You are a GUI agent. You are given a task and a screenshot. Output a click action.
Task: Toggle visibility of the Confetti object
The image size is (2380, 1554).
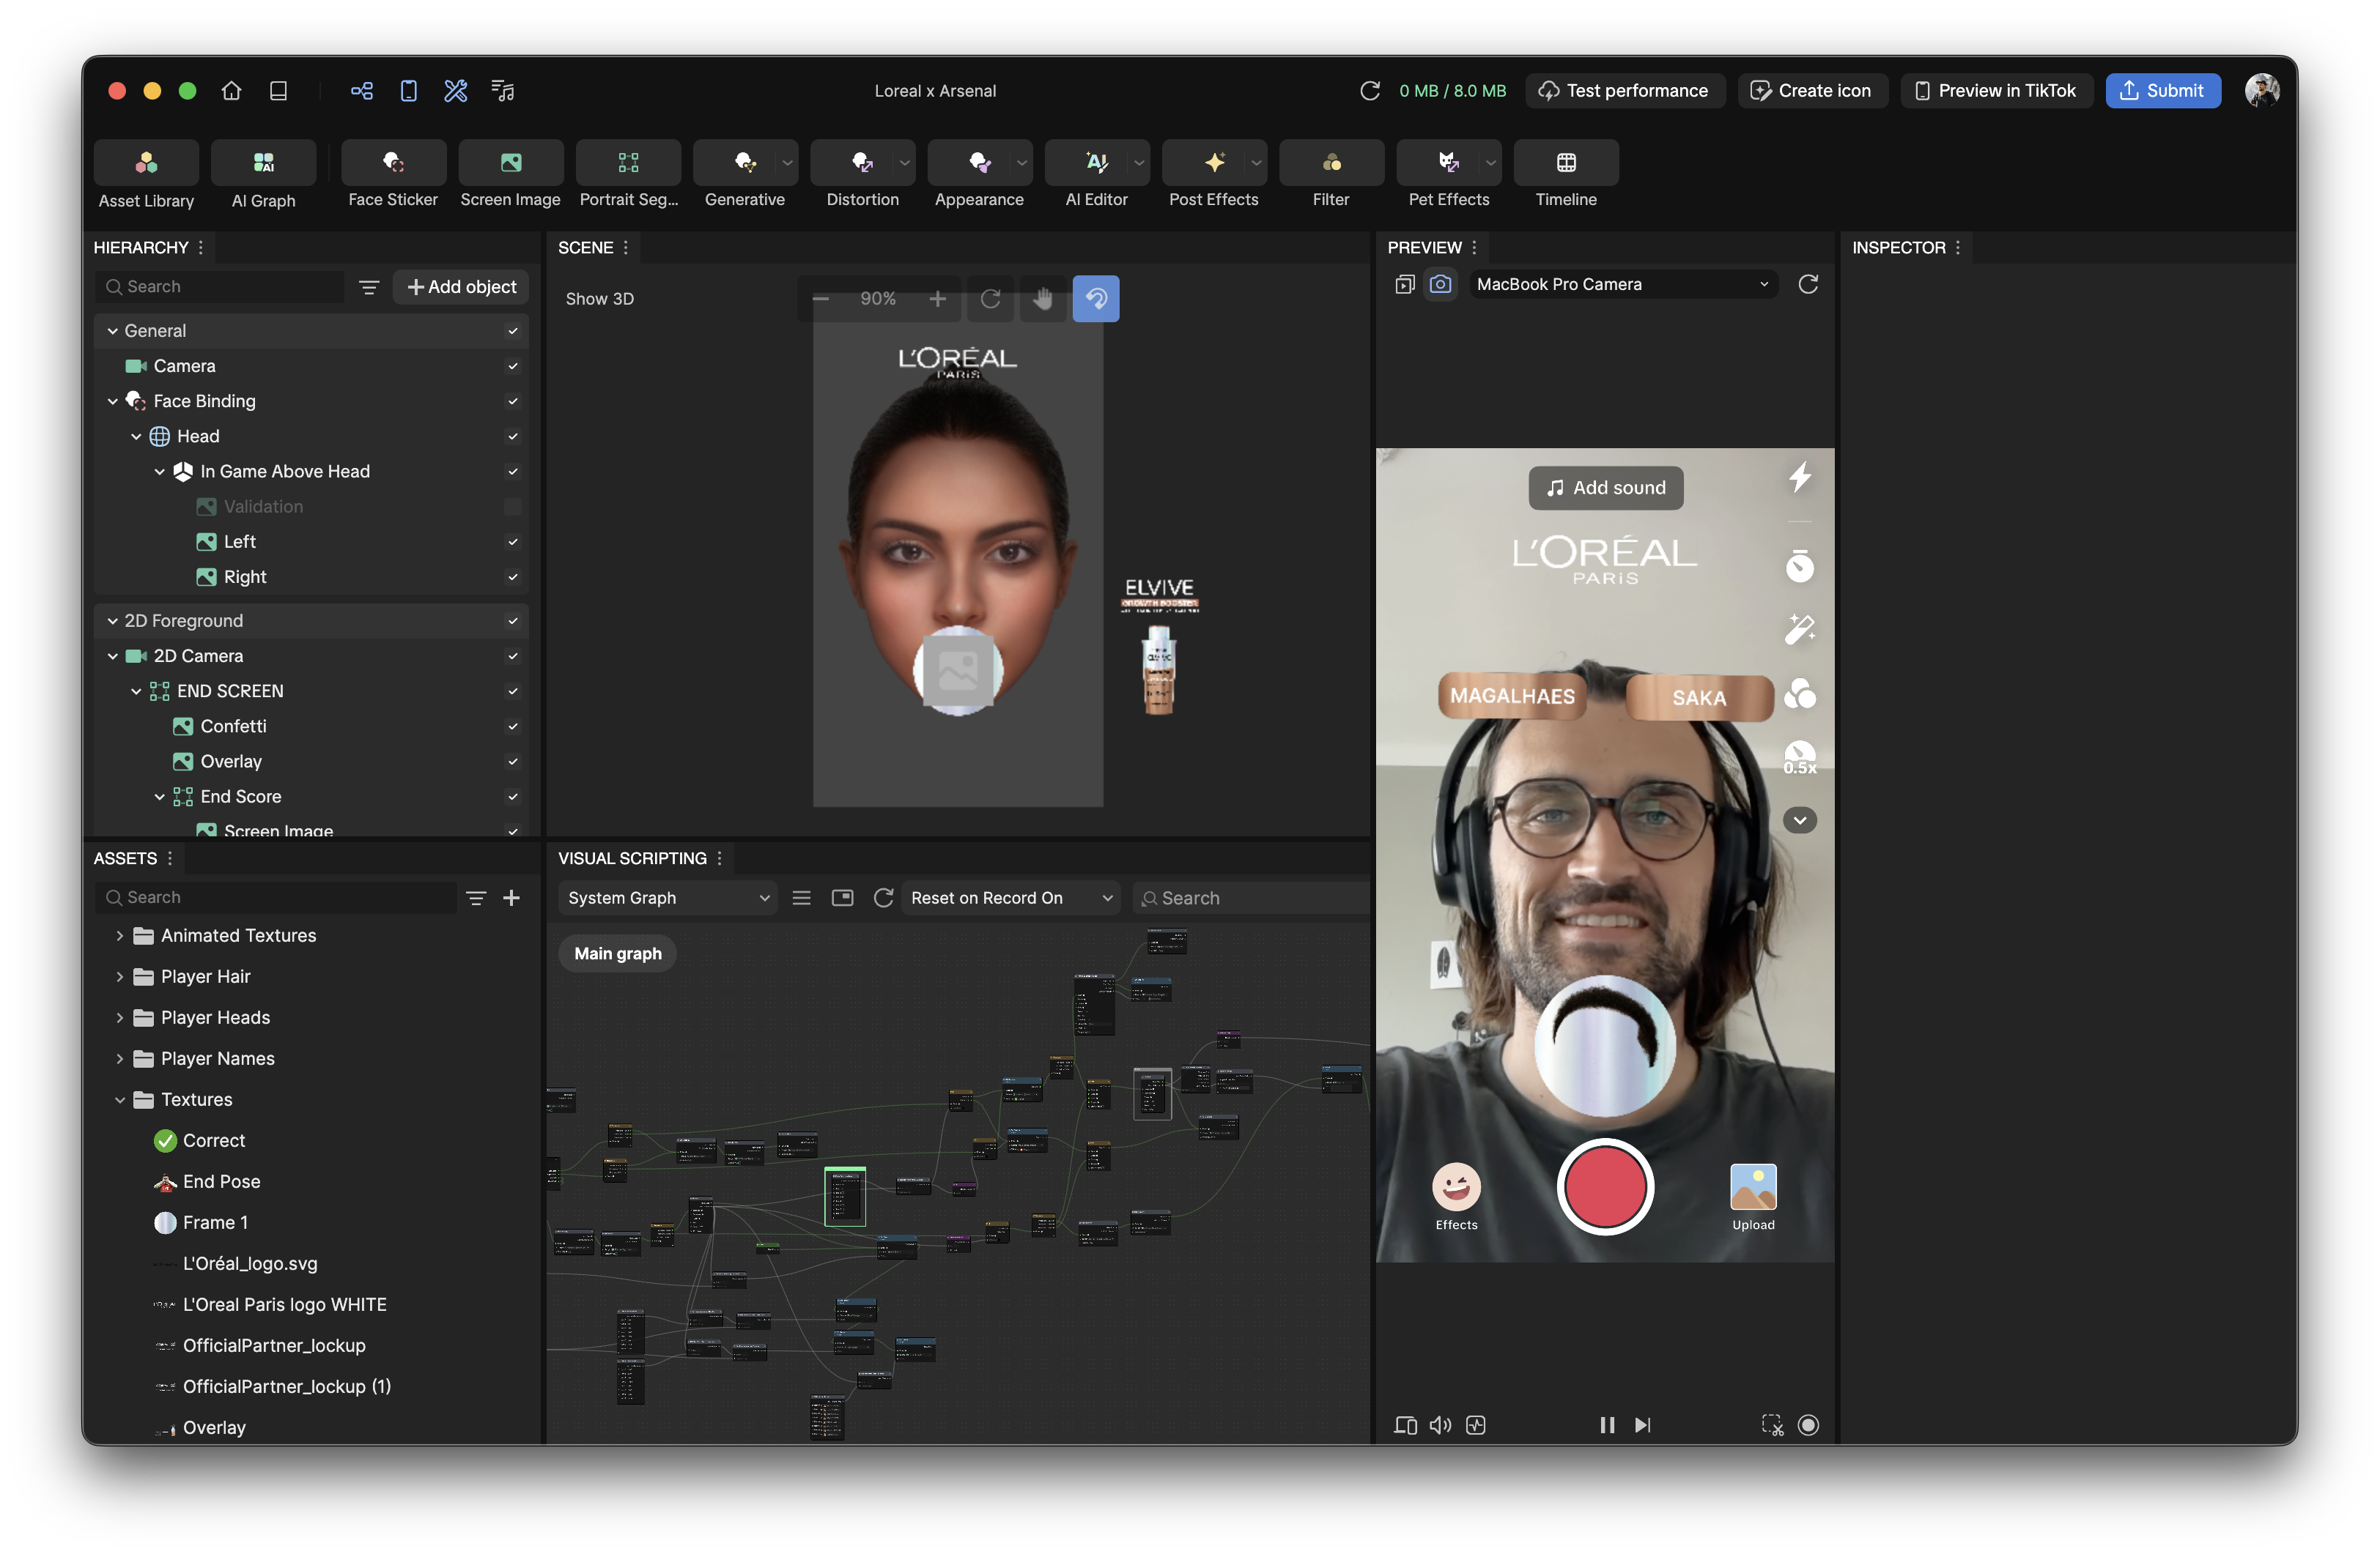click(513, 726)
